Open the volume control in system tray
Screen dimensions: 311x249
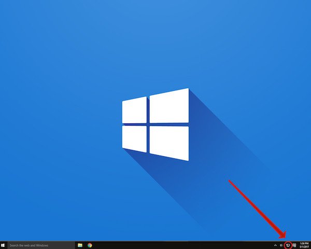[281, 245]
